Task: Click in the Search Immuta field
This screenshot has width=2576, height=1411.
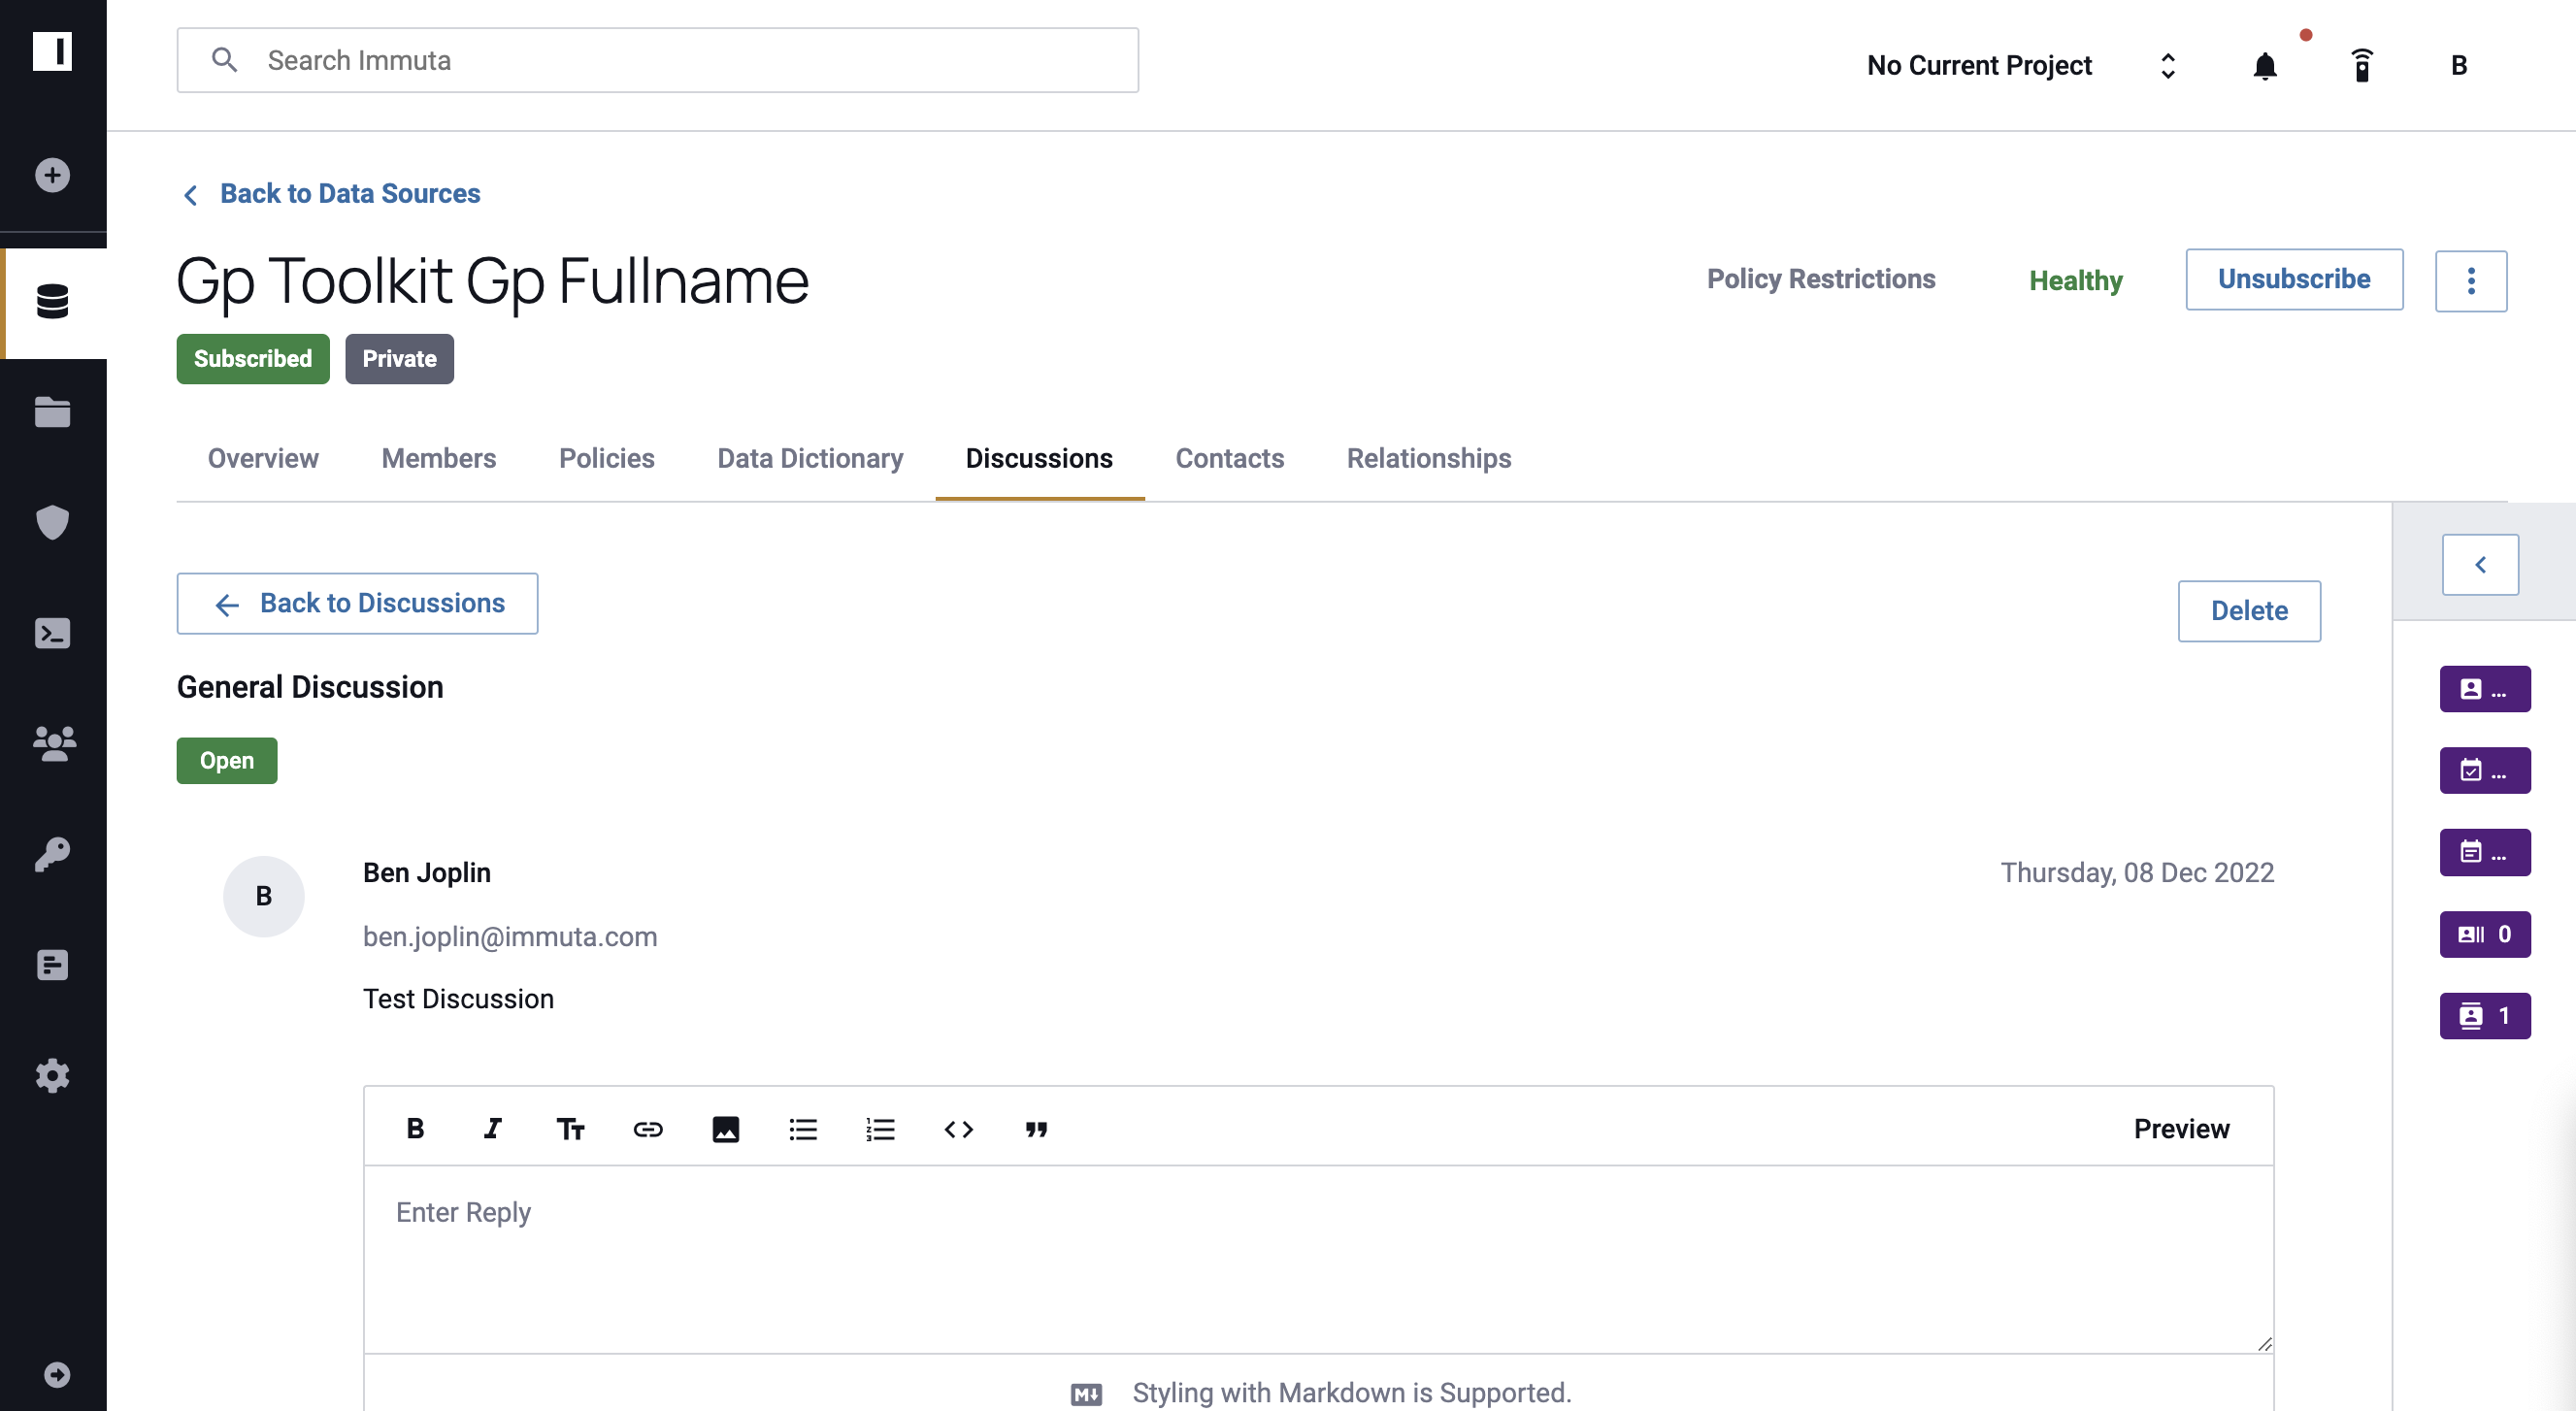Action: click(658, 60)
